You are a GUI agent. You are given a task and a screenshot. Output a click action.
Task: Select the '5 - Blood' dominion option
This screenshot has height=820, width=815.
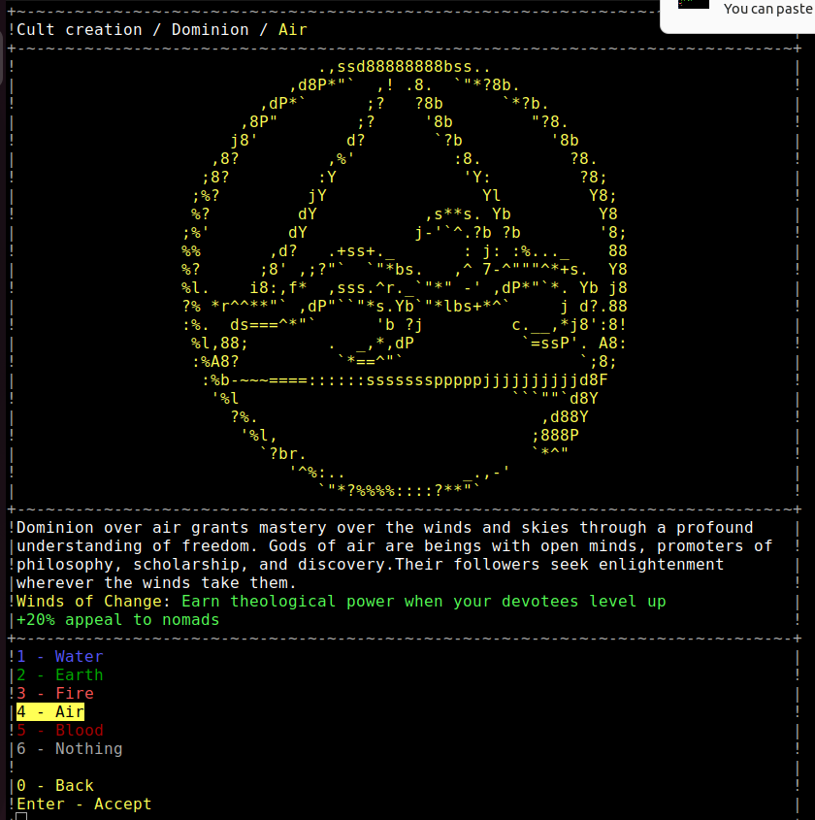pos(60,730)
